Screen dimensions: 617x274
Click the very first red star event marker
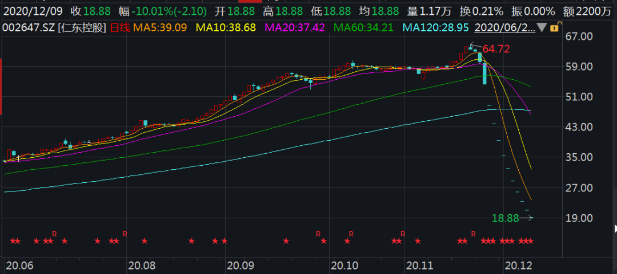point(12,240)
